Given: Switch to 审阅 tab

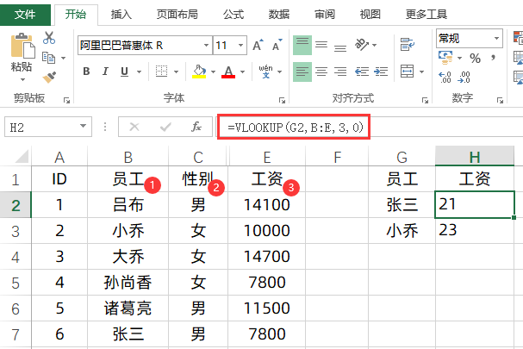Looking at the screenshot, I should click(325, 15).
